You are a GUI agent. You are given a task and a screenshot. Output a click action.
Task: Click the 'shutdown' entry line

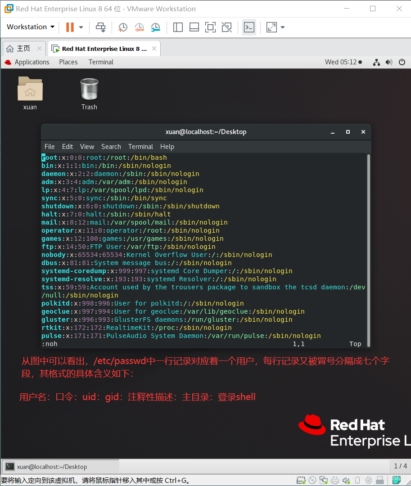coord(131,206)
